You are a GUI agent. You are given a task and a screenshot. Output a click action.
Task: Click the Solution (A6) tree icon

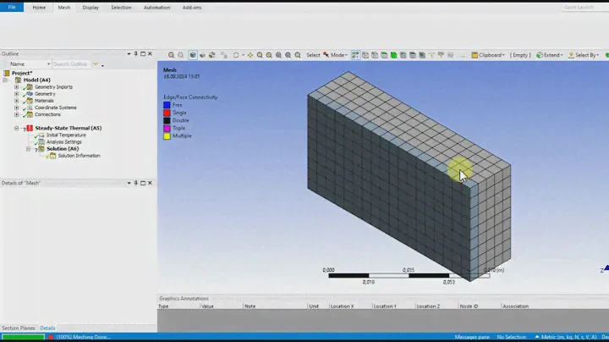click(41, 149)
